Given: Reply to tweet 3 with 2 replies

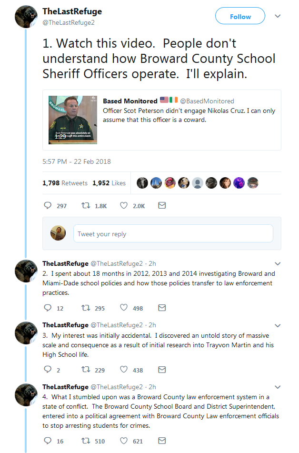Looking at the screenshot, I should click(48, 370).
